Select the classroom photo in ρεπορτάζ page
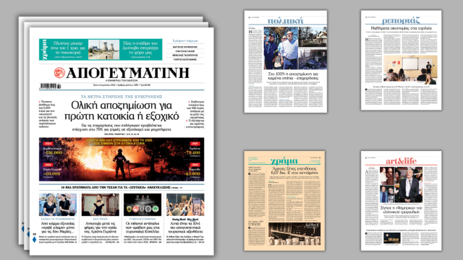The width and height of the screenshot is (463, 260). pos(410,69)
